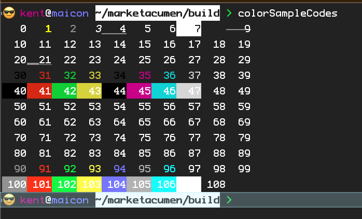Viewport: 362px width, 219px height.
Task: Click the number 88
Action: 219,154
